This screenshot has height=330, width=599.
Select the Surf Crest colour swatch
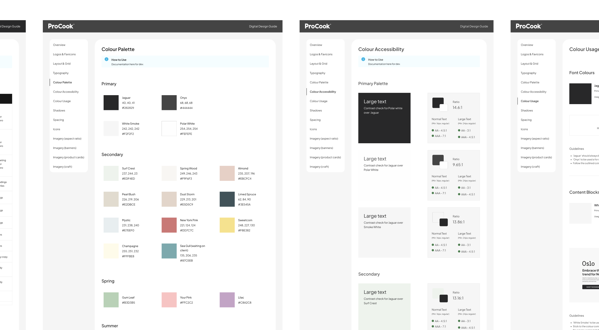(x=111, y=173)
